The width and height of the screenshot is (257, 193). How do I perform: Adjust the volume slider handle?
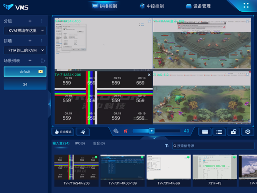click(x=152, y=131)
